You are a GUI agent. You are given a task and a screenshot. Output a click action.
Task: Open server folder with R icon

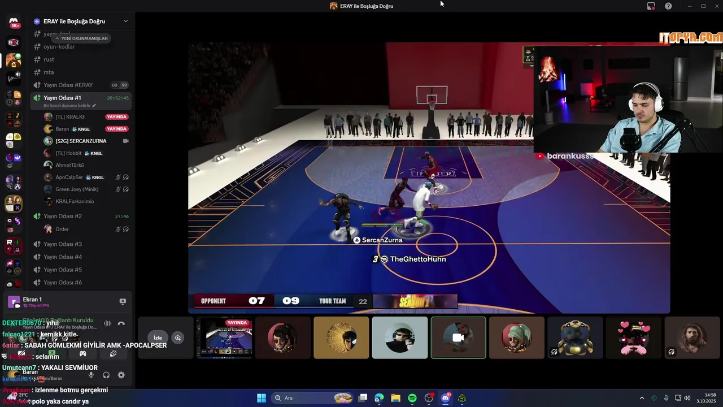(14, 245)
